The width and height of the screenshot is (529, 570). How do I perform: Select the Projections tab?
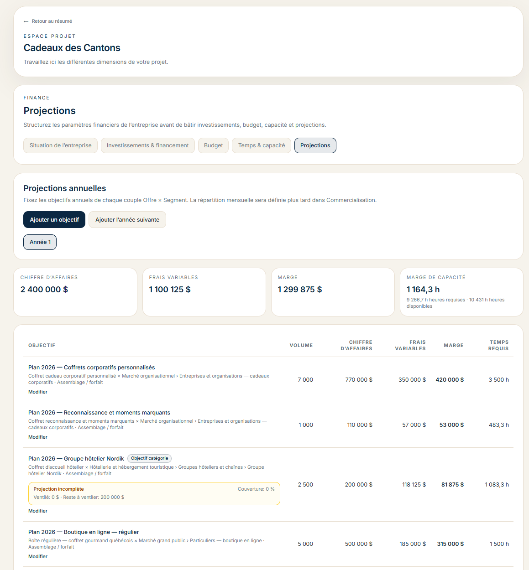(x=315, y=145)
